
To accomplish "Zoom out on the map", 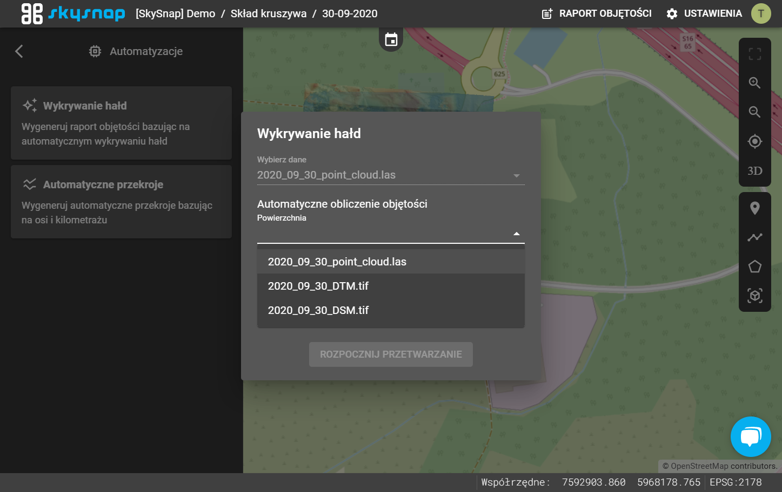I will pyautogui.click(x=754, y=112).
